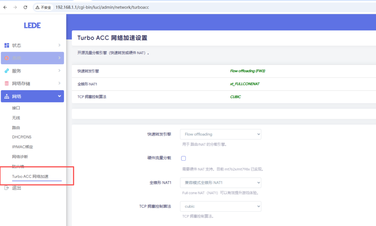This screenshot has width=376, height=226.
Task: Select the 网络 menu label
Action: (17, 96)
